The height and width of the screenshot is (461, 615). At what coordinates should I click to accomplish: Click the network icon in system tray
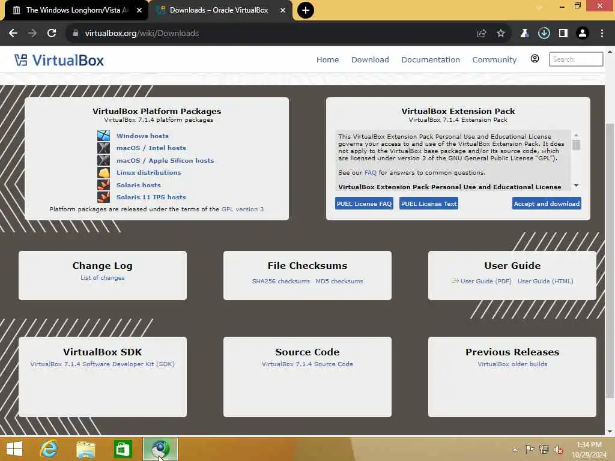544,449
